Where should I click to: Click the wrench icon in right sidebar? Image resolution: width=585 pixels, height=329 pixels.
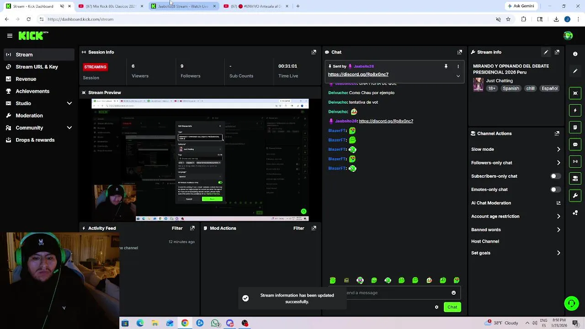pyautogui.click(x=575, y=196)
